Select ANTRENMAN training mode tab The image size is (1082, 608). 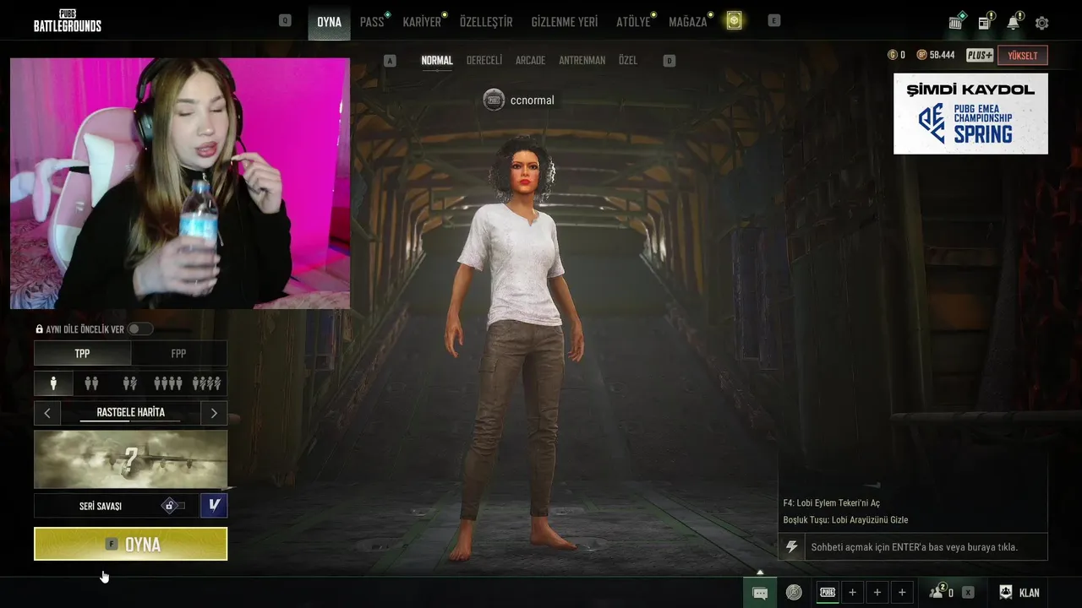tap(582, 61)
